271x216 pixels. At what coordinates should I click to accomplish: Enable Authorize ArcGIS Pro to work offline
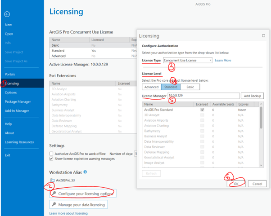pyautogui.click(x=51, y=154)
